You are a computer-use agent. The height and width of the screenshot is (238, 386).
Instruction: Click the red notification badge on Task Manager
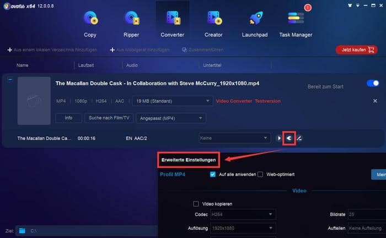(308, 8)
